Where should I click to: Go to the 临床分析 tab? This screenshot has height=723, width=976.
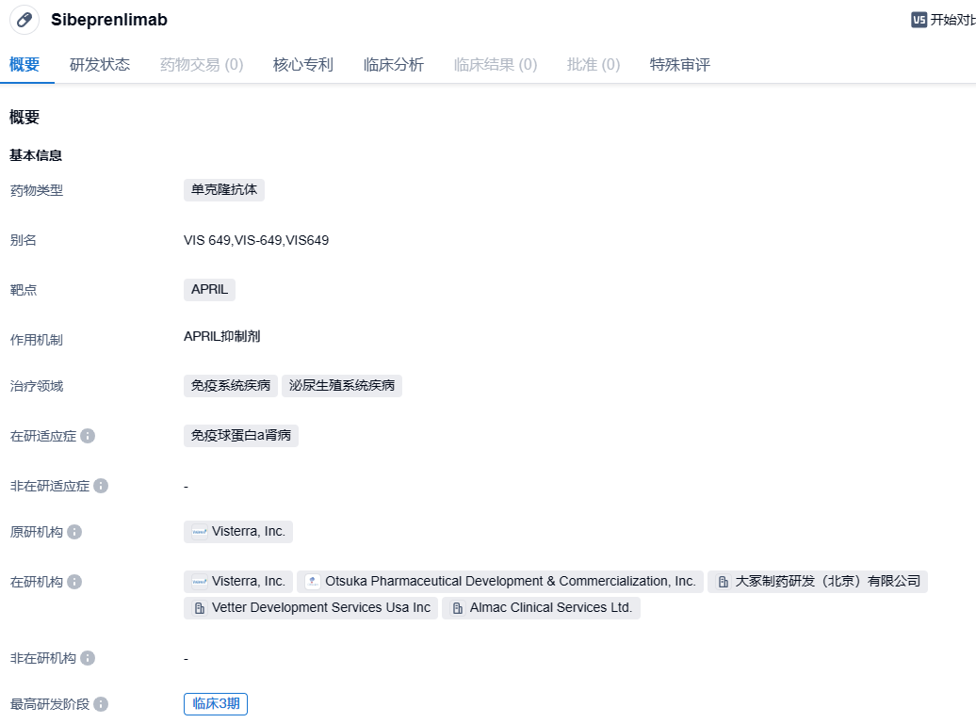pyautogui.click(x=394, y=65)
